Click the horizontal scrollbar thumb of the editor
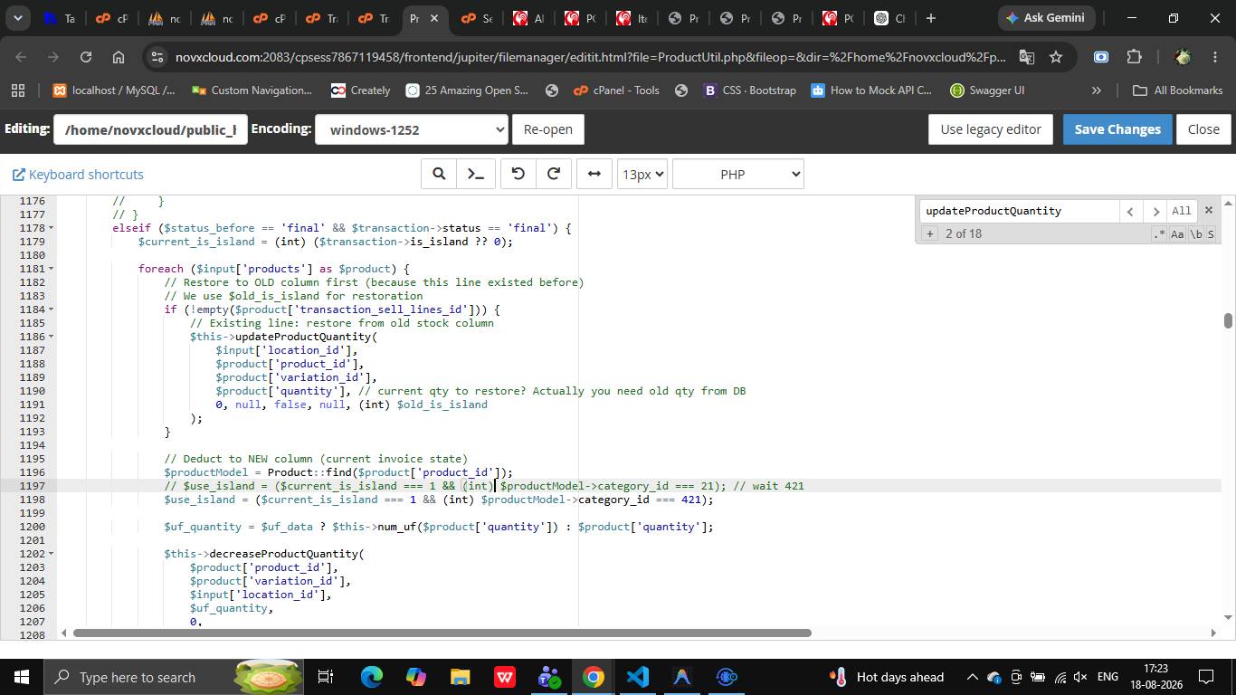The width and height of the screenshot is (1236, 695). click(442, 633)
